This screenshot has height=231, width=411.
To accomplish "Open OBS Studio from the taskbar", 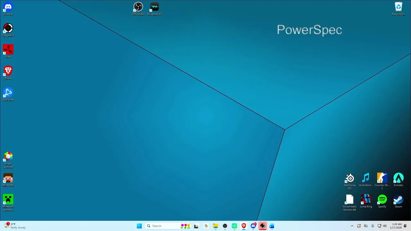I will click(225, 226).
